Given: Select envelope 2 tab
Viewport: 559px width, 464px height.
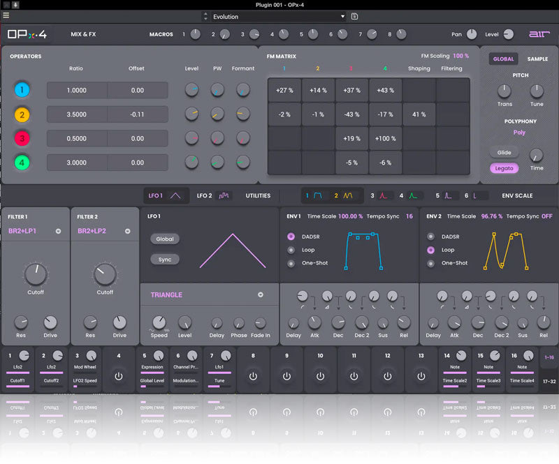Looking at the screenshot, I should [343, 195].
